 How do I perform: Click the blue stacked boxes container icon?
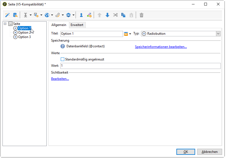coord(68,15)
